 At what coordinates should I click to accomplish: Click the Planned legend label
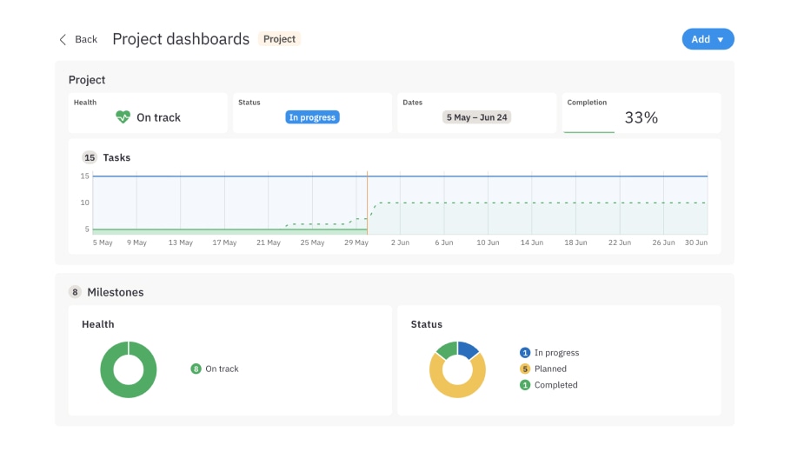coord(550,369)
